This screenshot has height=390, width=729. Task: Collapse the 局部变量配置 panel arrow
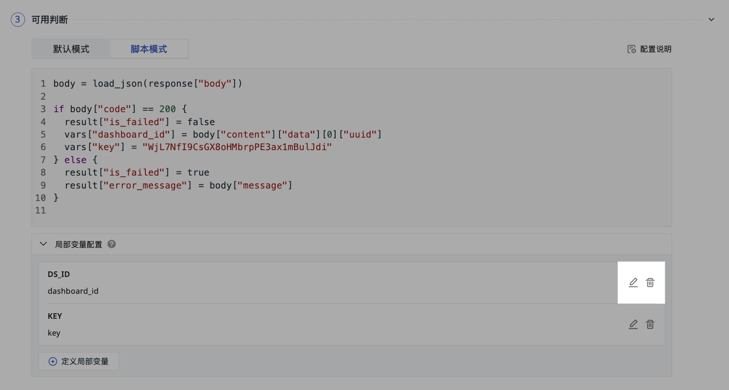[44, 244]
